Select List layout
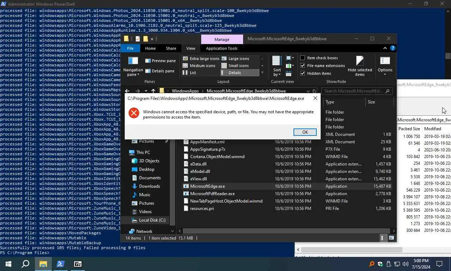This screenshot has height=271, width=451. [x=190, y=73]
